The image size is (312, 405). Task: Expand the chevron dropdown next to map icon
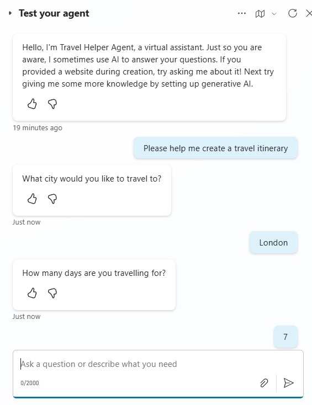274,13
